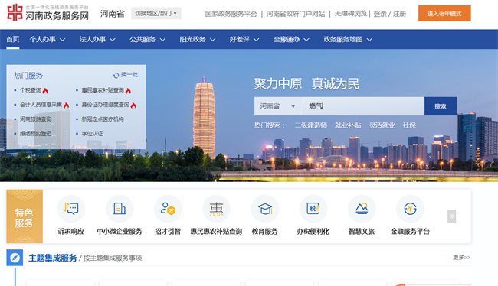Open the 阳光政务 menu item
The height and width of the screenshot is (286, 498).
198,39
